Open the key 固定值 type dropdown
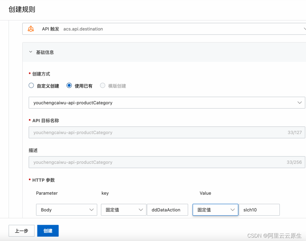Viewport: 306px width, 241px height. [x=124, y=210]
